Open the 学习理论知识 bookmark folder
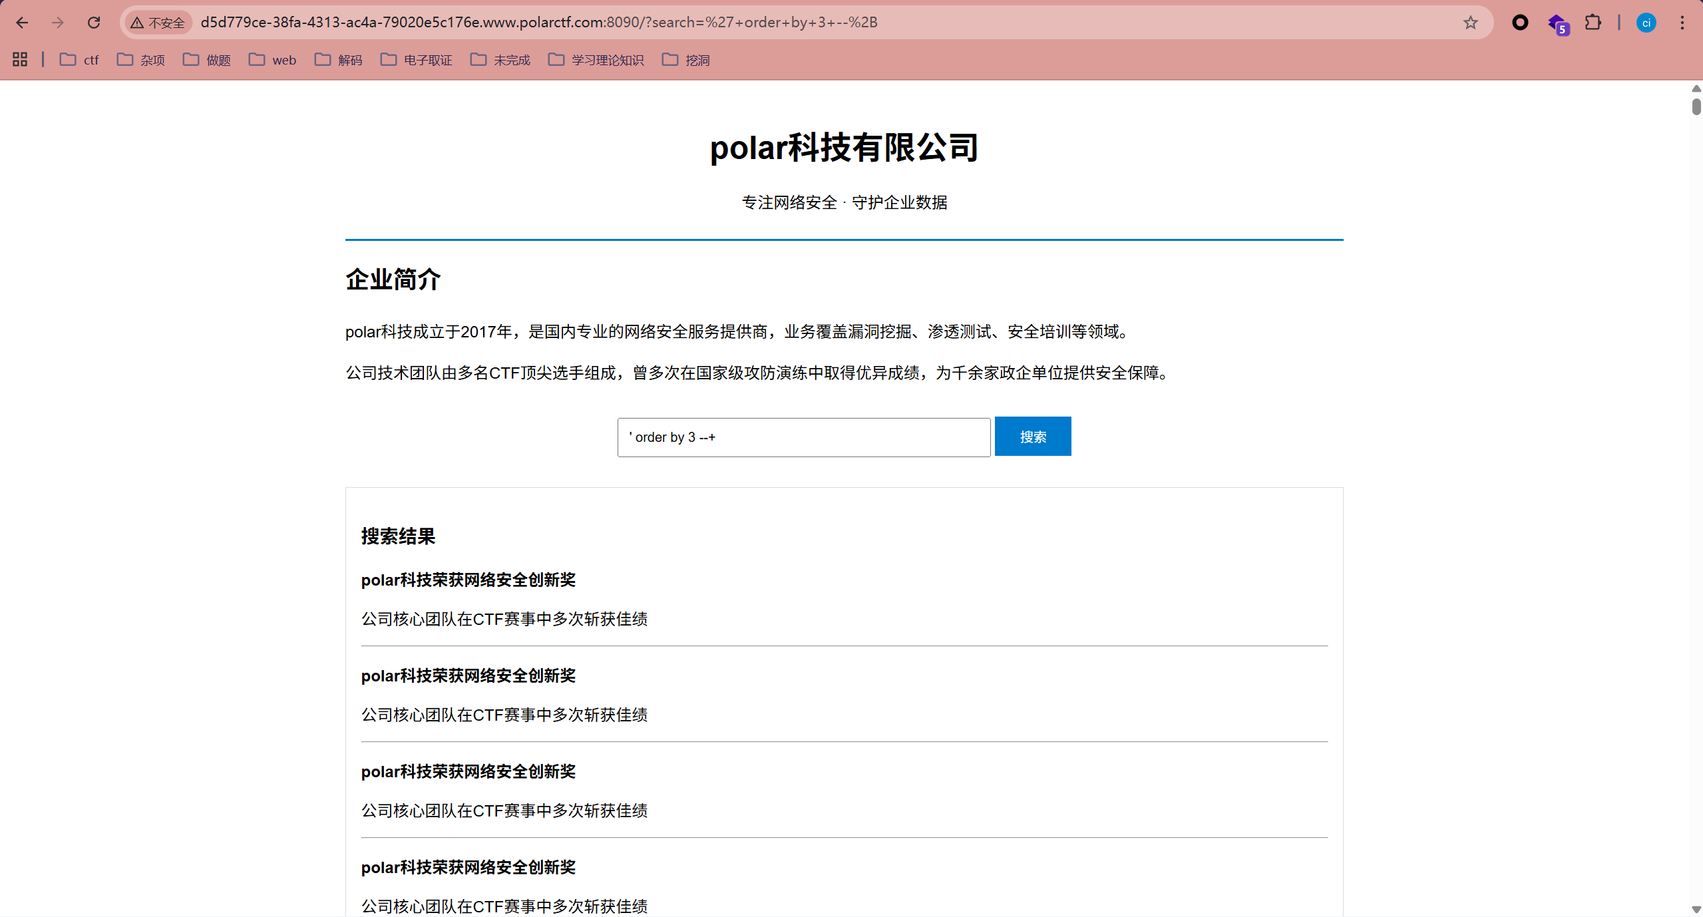This screenshot has width=1703, height=917. [x=596, y=60]
